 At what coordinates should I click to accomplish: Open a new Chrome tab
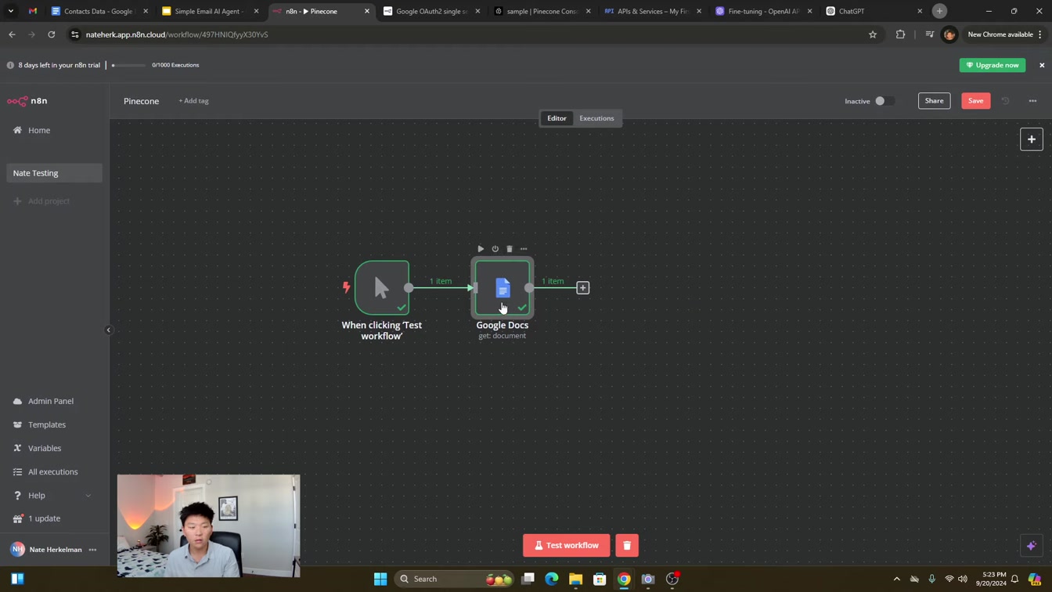point(939,11)
